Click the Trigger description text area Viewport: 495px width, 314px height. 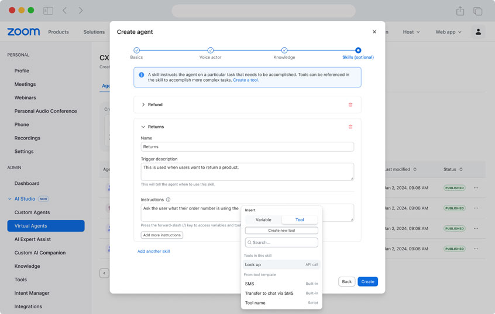[247, 172]
